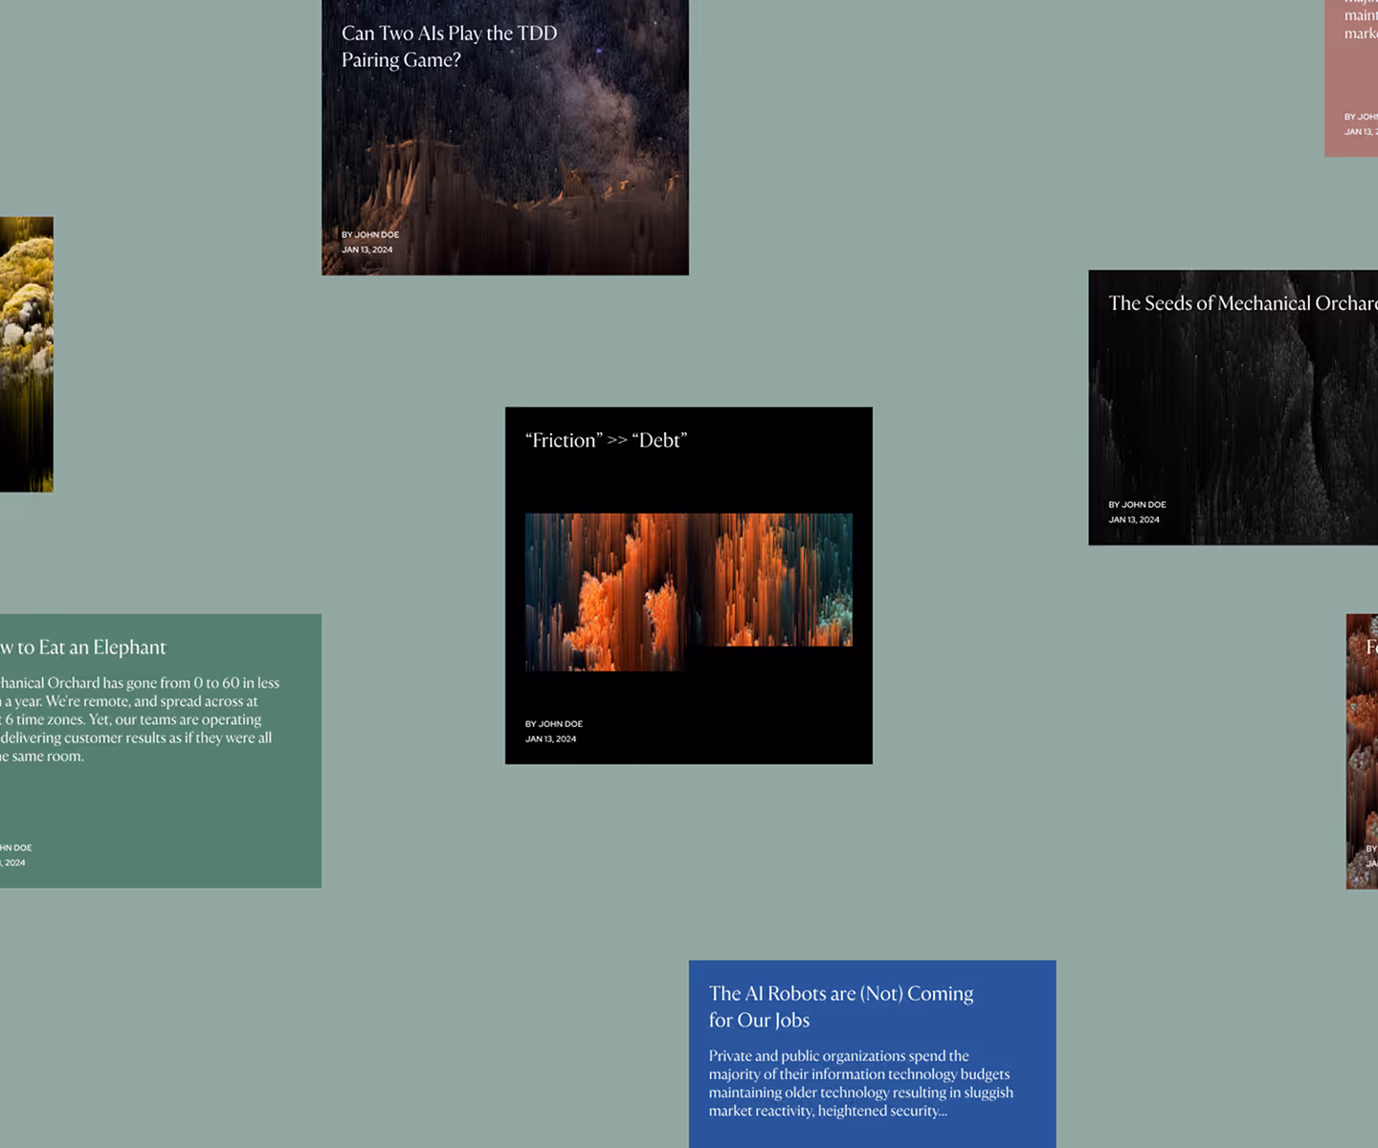The height and width of the screenshot is (1148, 1378).
Task: Click the "BY JOHN DOE" byline in the TDD Pairing card
Action: [x=370, y=234]
